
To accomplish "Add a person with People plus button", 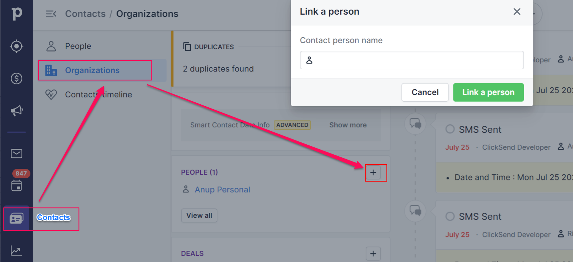I will 373,172.
